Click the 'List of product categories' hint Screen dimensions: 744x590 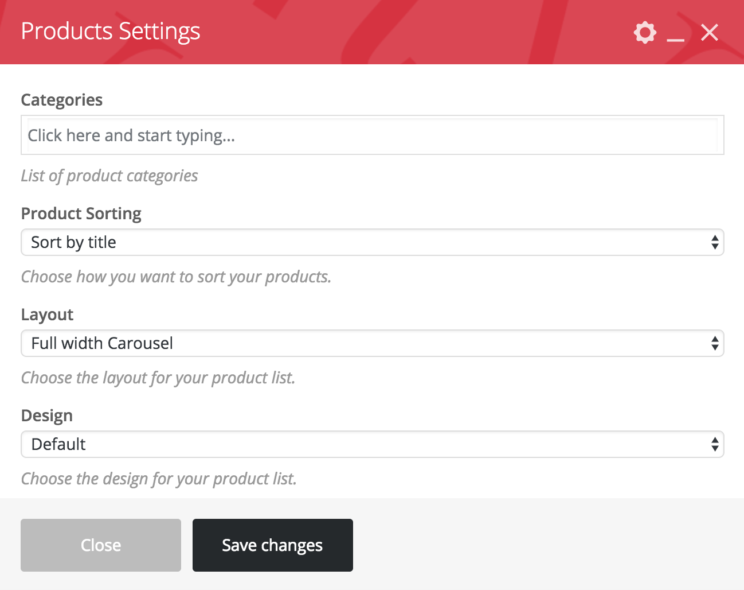click(109, 176)
